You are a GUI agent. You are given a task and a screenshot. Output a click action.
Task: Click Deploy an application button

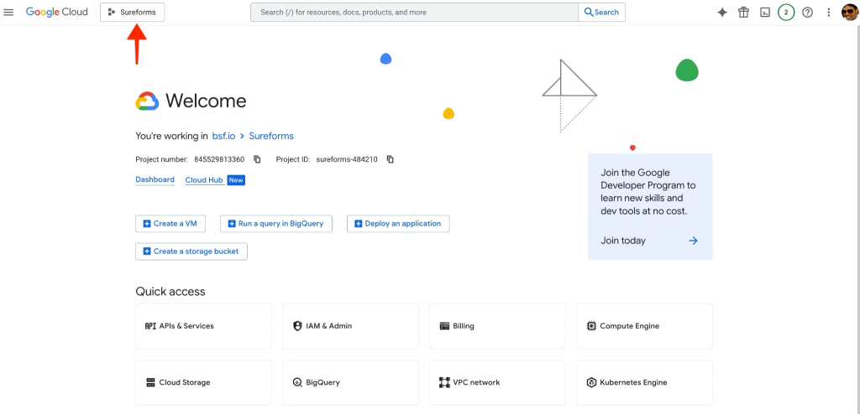tap(398, 224)
